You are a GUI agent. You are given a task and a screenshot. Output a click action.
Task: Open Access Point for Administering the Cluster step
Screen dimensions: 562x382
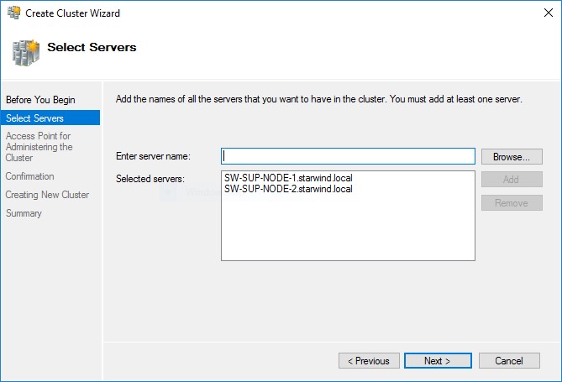point(39,147)
